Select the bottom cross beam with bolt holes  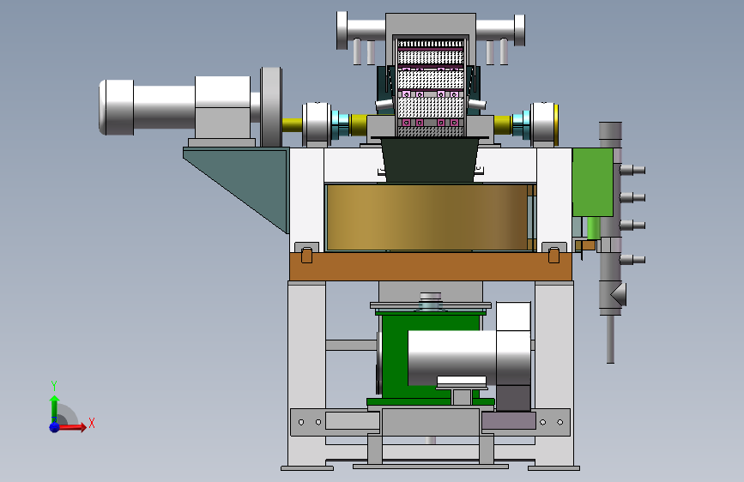(x=430, y=422)
